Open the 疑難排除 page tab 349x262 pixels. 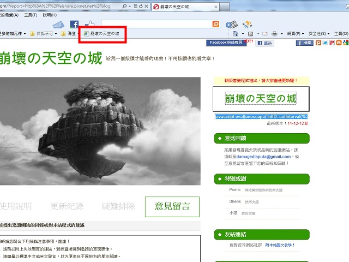[x=118, y=206]
